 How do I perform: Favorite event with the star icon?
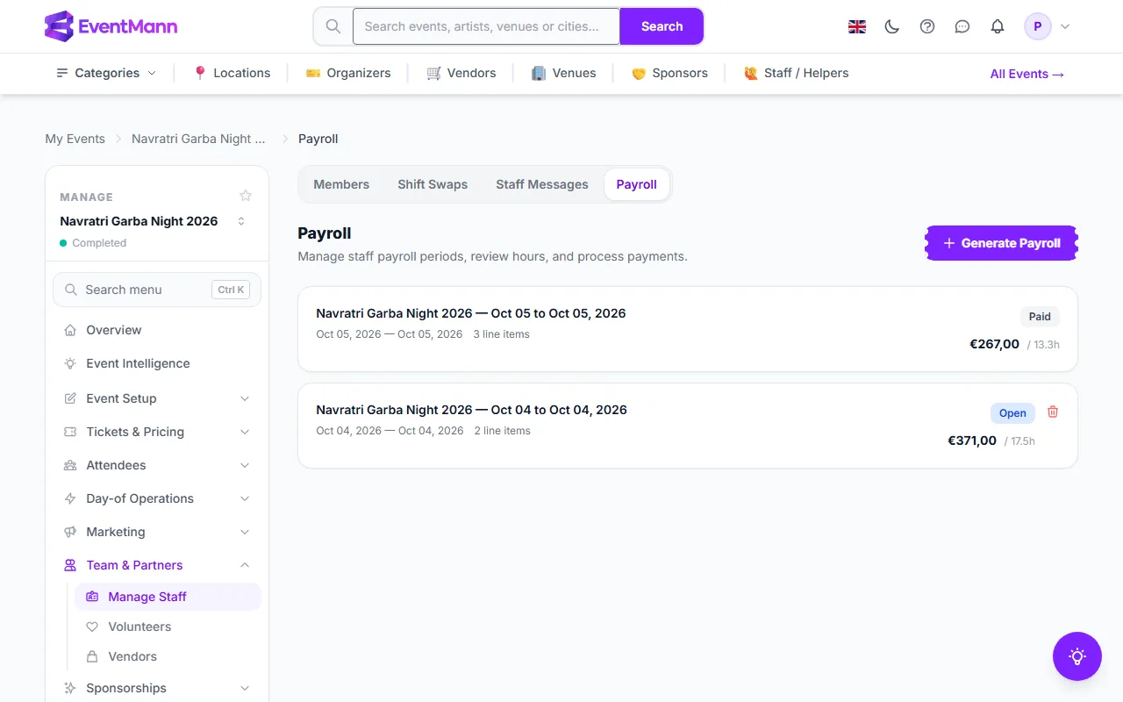tap(246, 196)
